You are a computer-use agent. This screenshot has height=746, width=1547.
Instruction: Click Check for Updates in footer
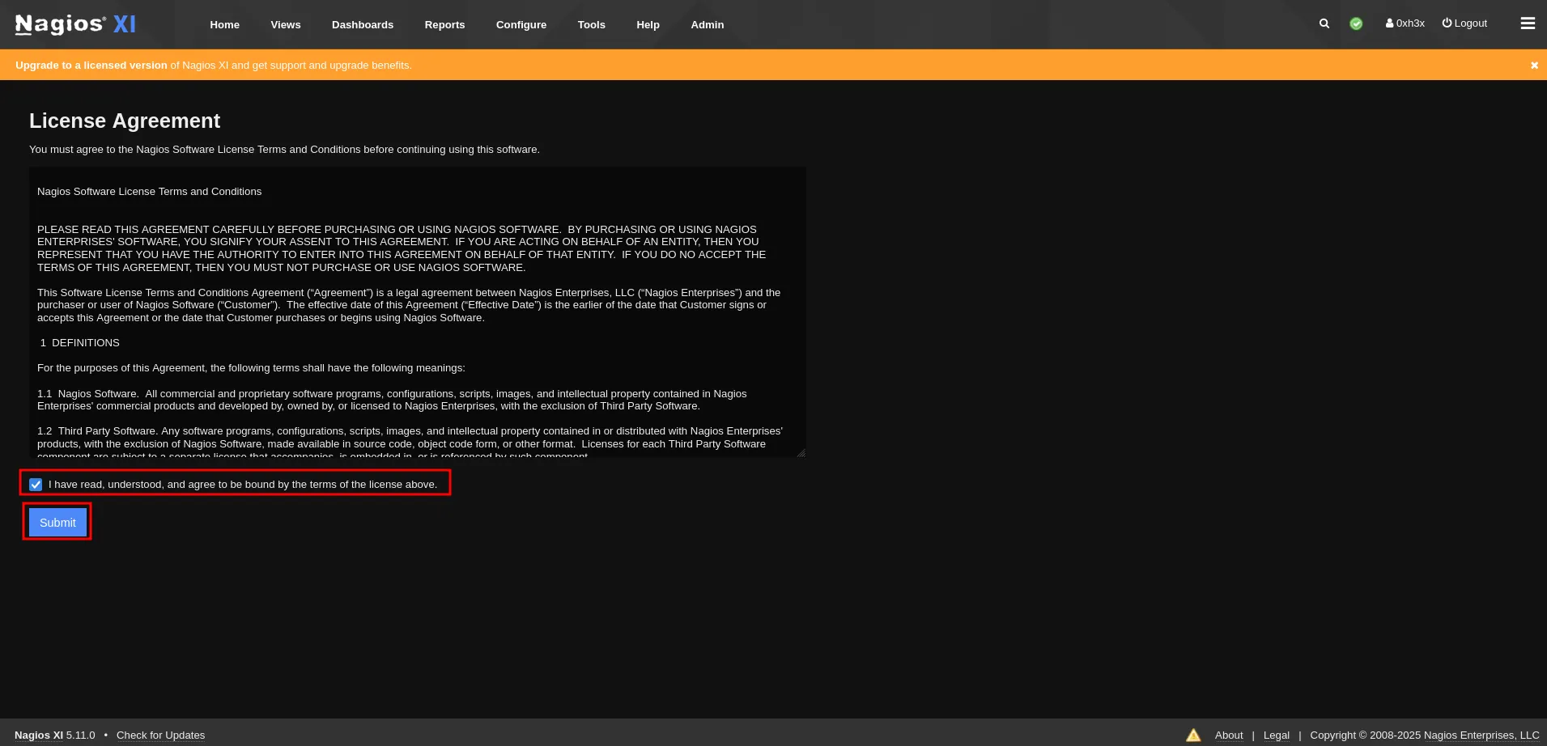click(160, 735)
